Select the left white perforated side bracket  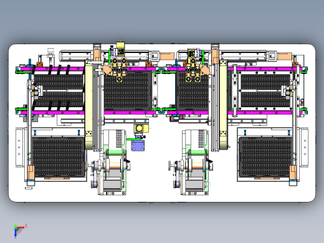pyautogui.click(x=19, y=147)
